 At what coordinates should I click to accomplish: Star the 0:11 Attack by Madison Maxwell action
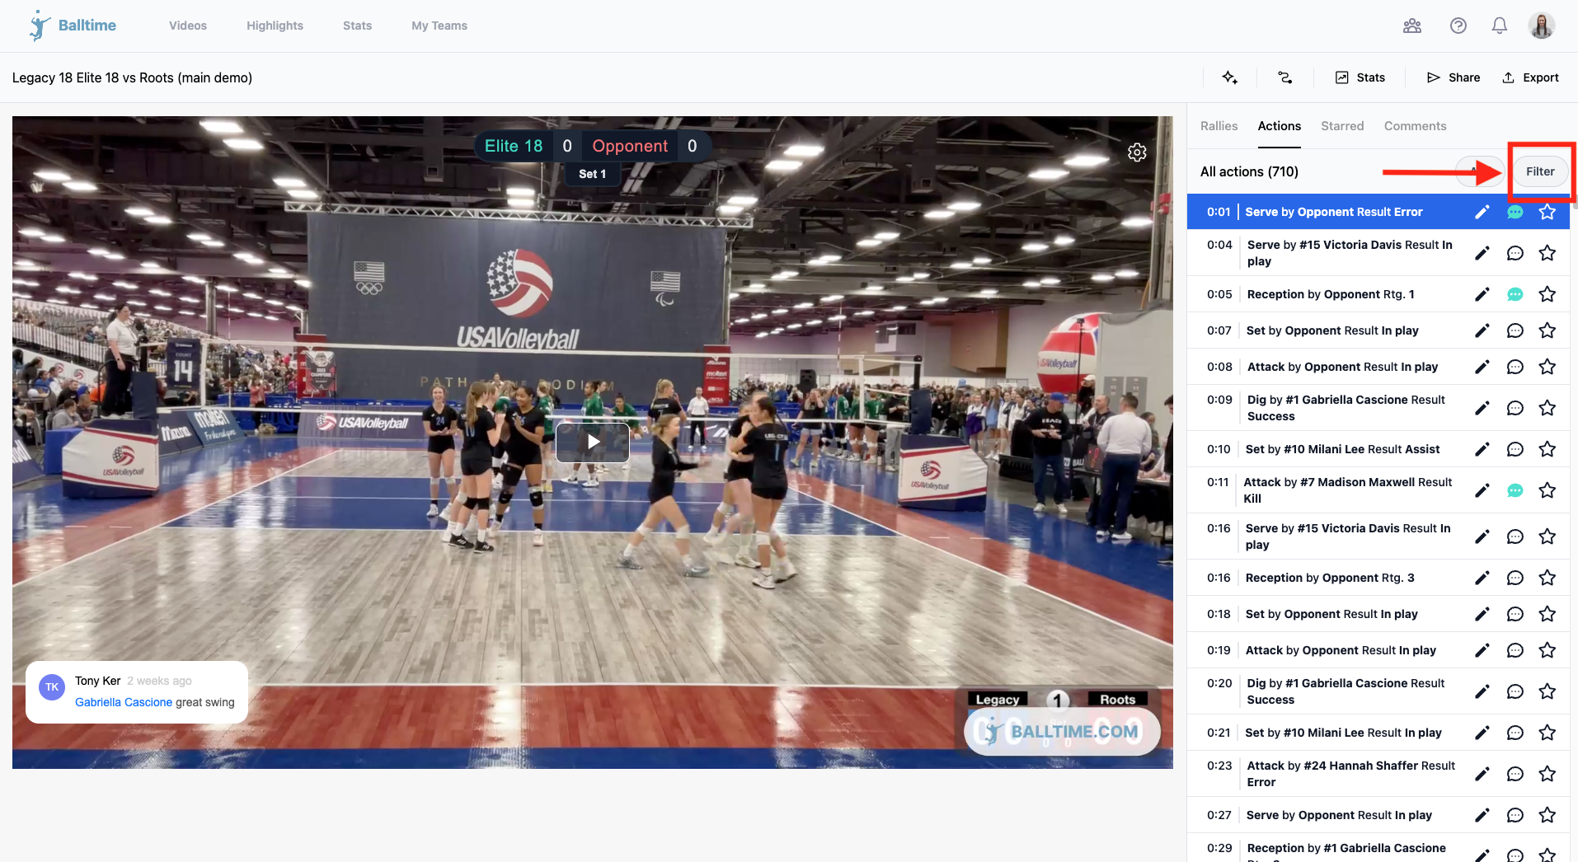1547,490
